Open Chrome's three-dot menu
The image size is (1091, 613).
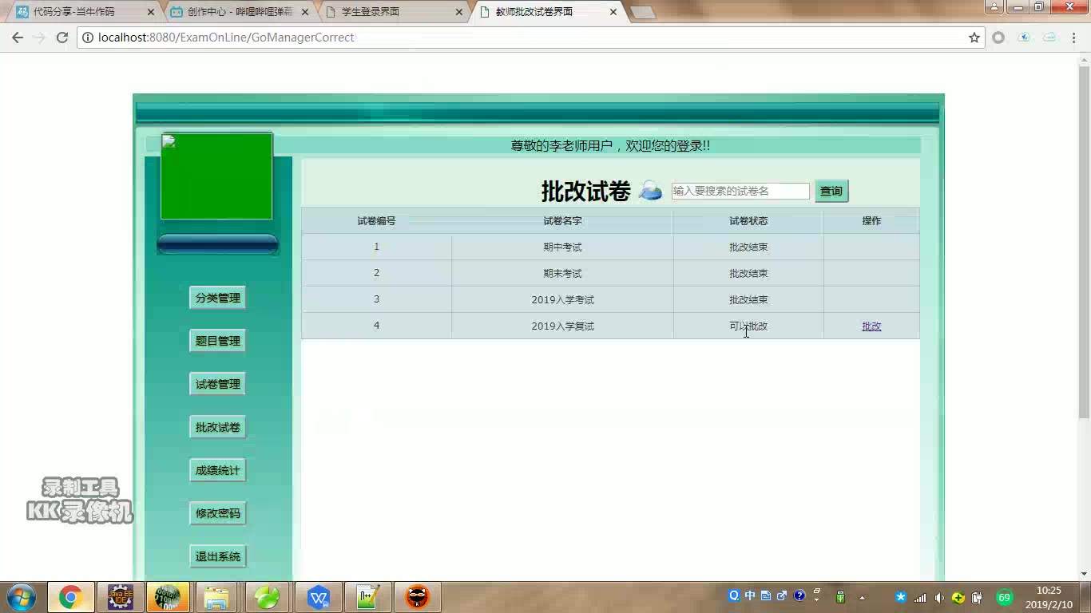pos(1073,37)
